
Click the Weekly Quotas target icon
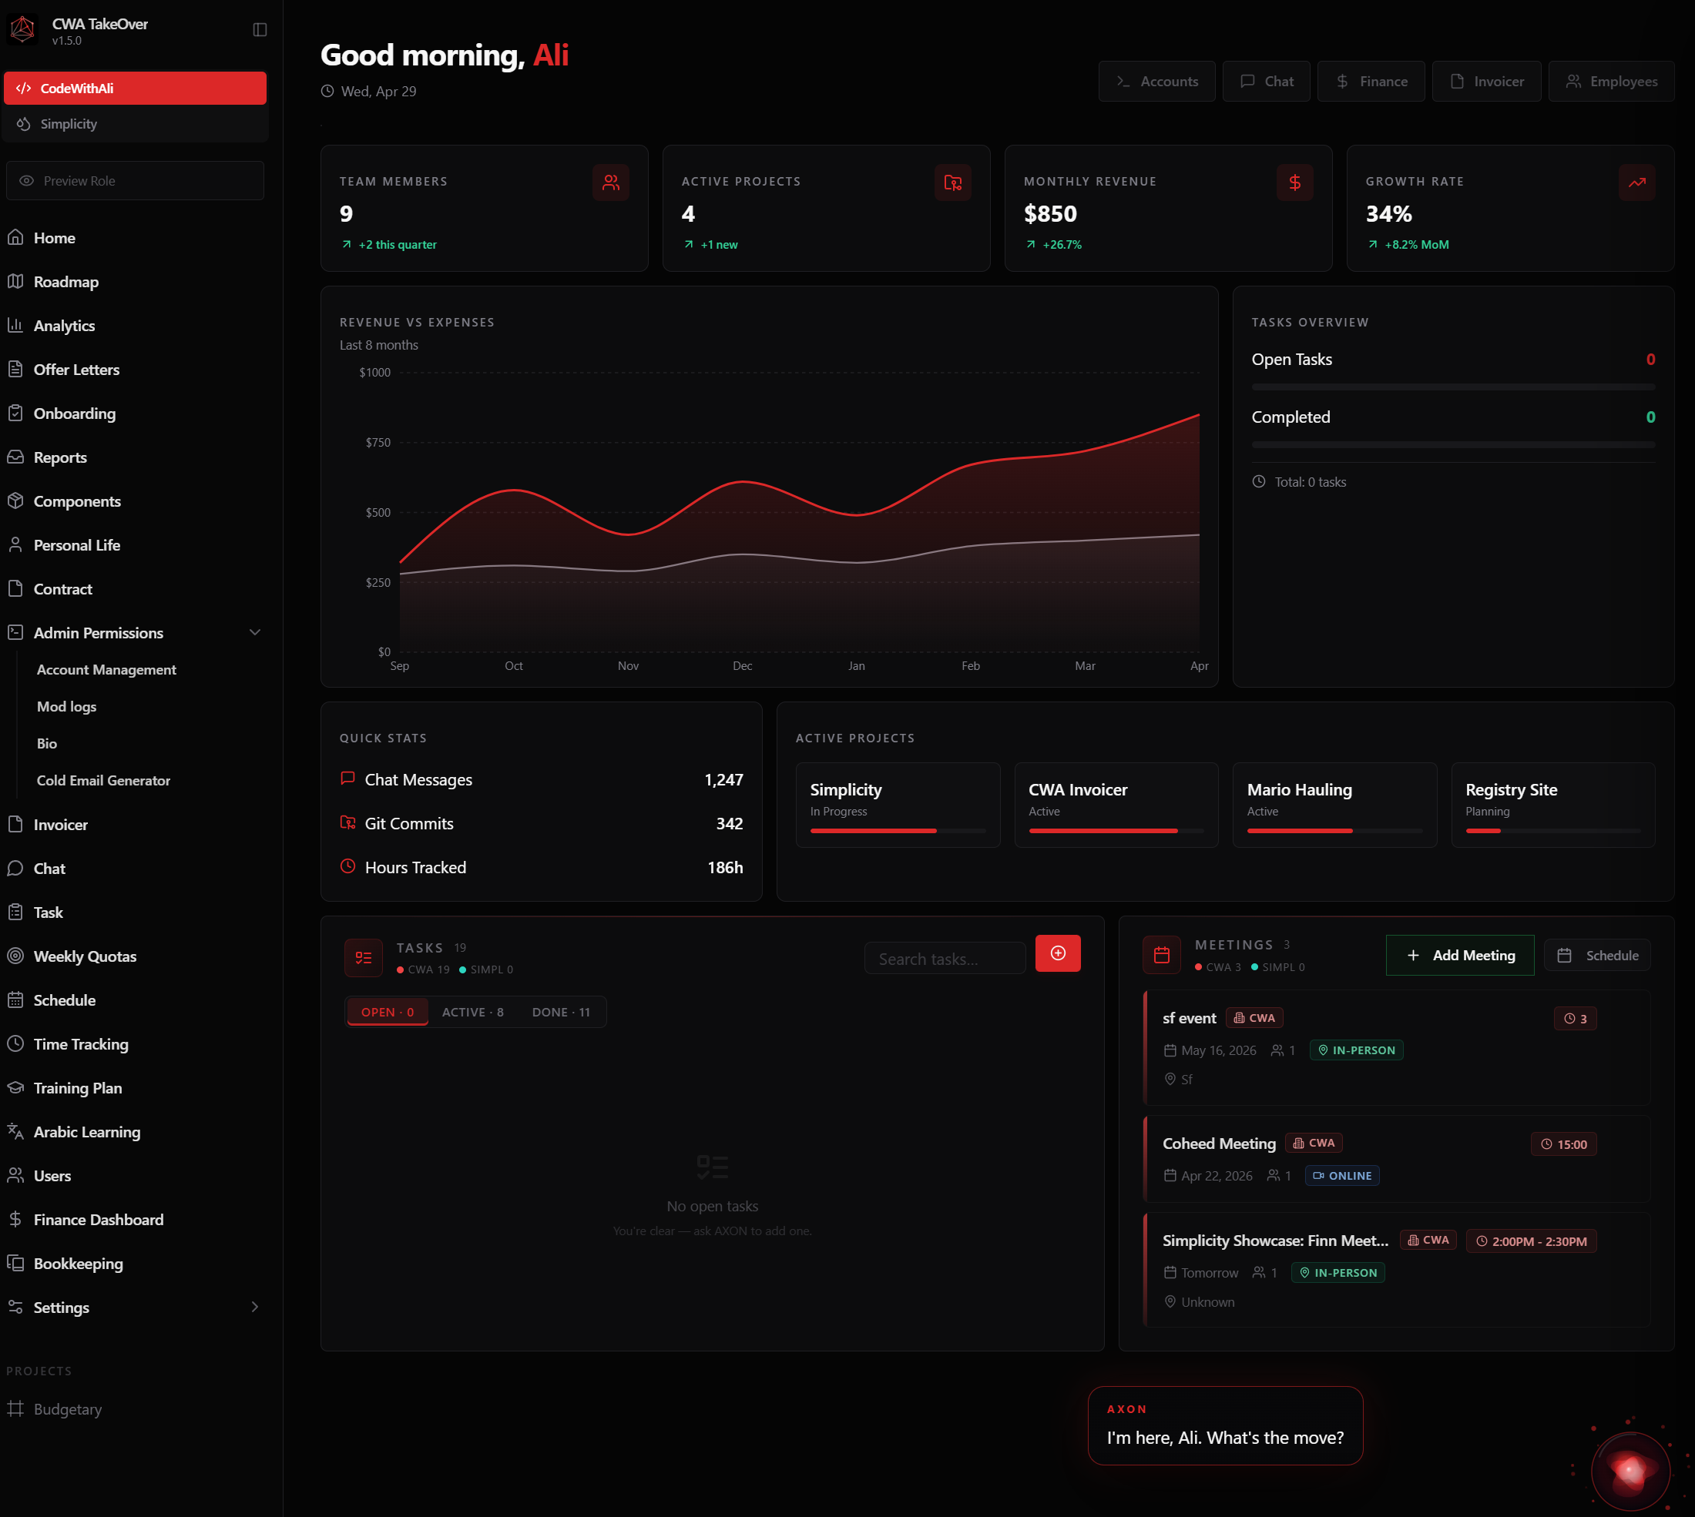[15, 956]
